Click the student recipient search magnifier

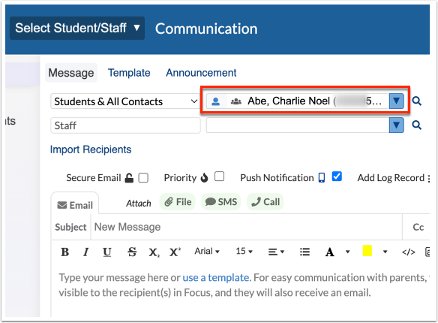point(416,101)
